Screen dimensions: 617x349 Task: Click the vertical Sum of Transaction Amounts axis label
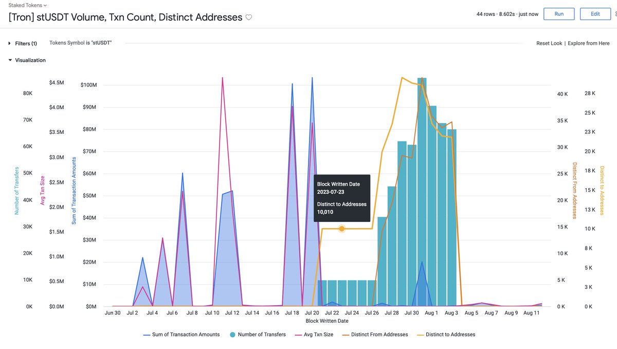(74, 190)
